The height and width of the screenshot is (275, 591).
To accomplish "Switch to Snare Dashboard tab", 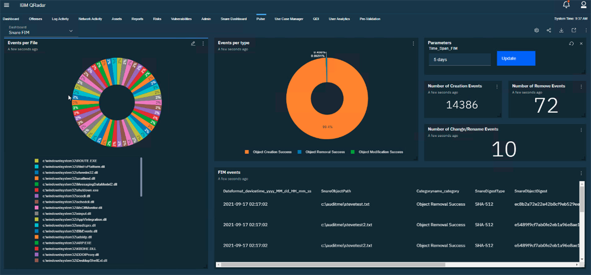I will [233, 19].
